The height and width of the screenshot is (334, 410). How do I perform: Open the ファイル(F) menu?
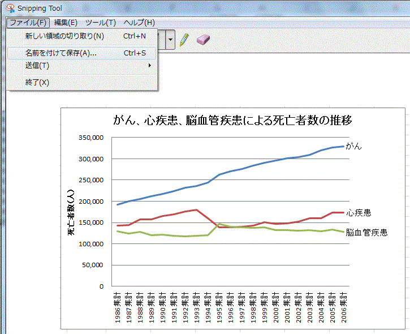28,23
